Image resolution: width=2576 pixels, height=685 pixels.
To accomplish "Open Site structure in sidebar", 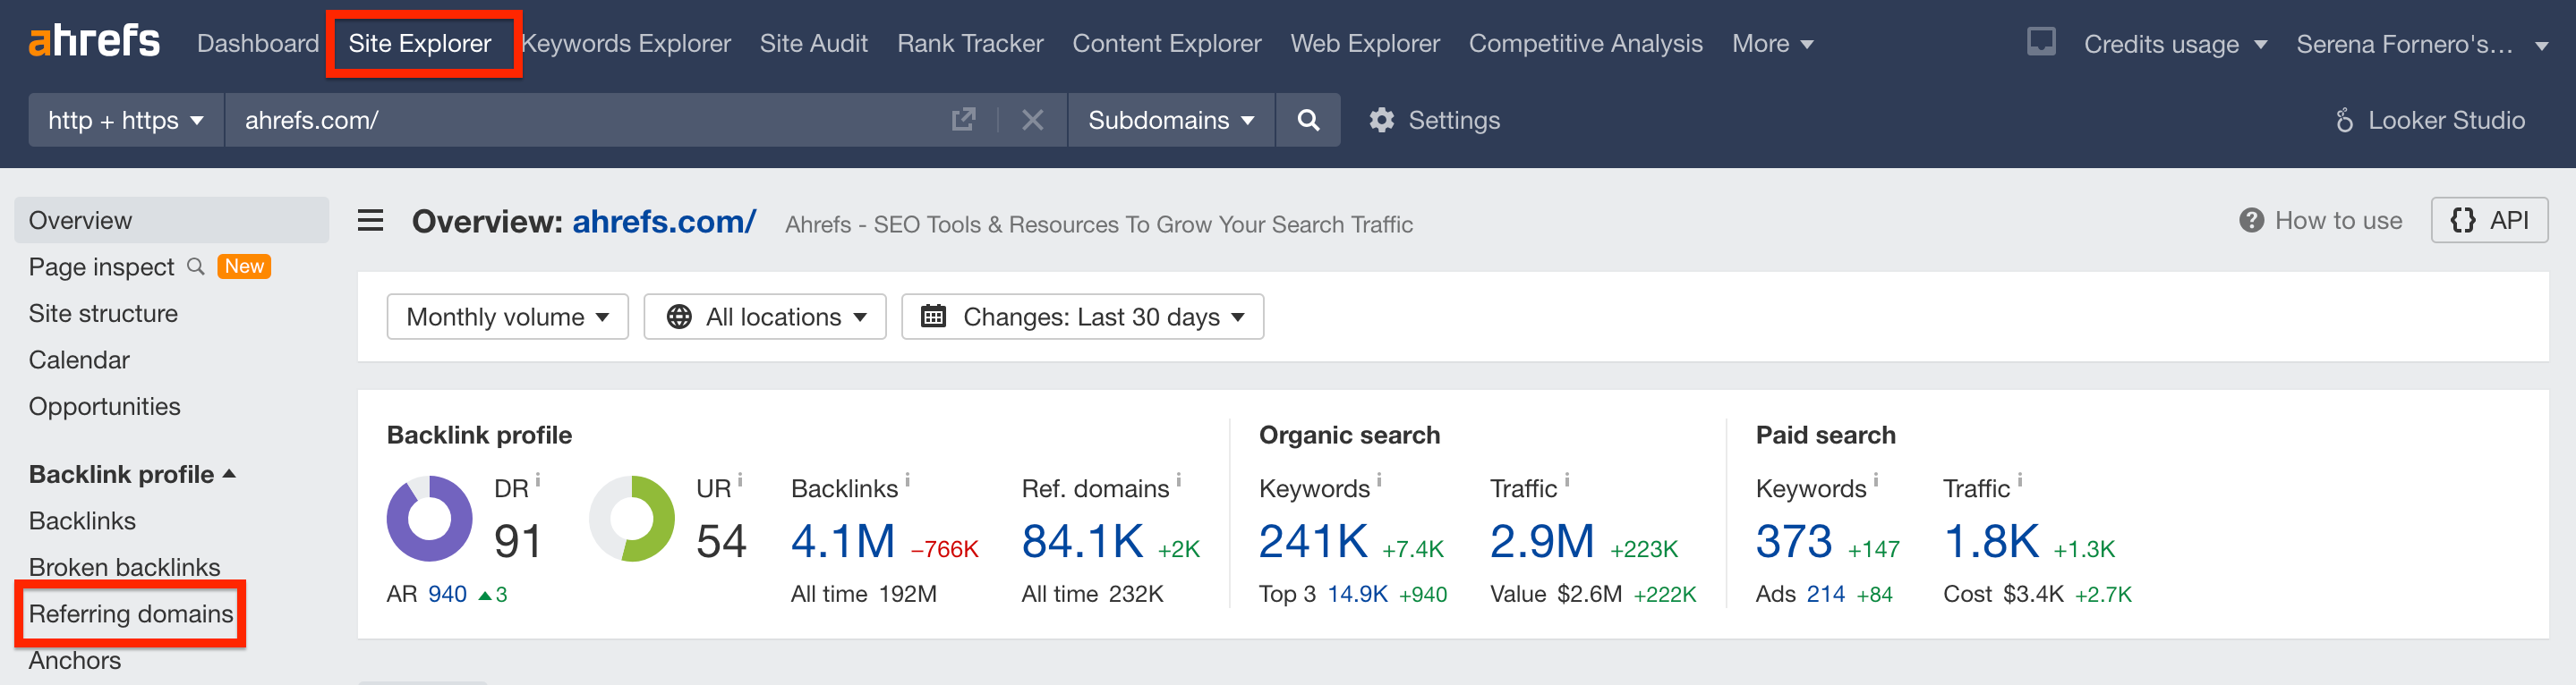I will tap(103, 314).
